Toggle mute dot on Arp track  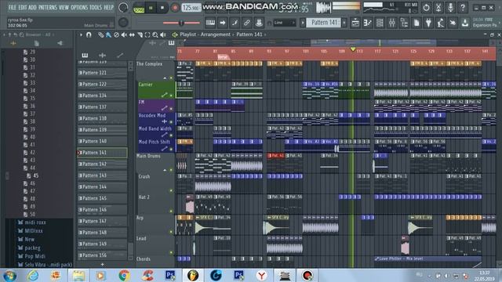[171, 232]
